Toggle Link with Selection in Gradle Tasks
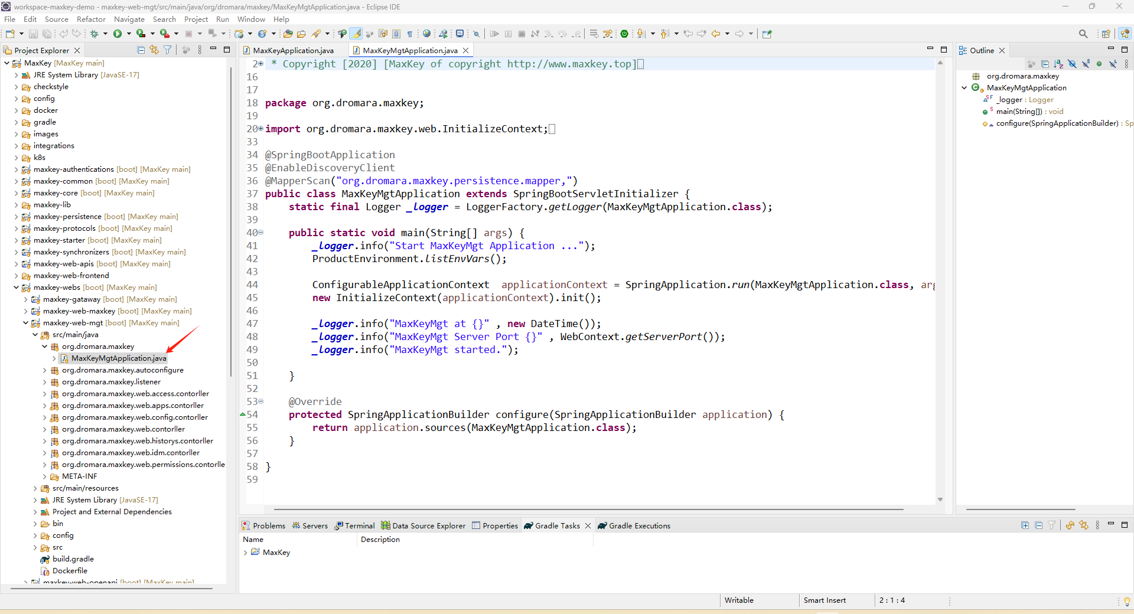1134x614 pixels. [1084, 525]
